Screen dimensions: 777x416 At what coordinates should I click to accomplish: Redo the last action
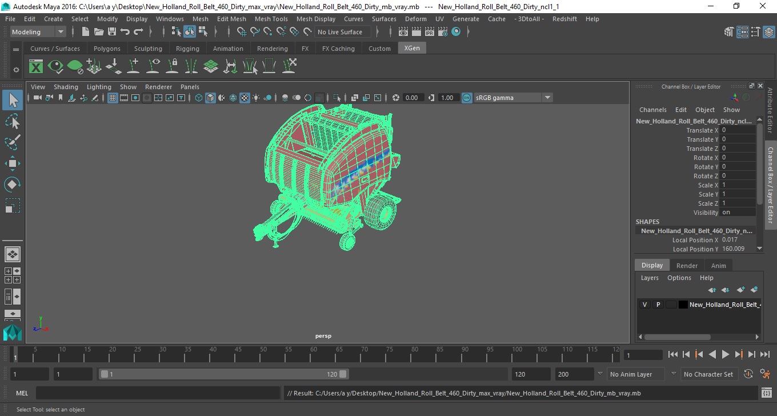138,32
